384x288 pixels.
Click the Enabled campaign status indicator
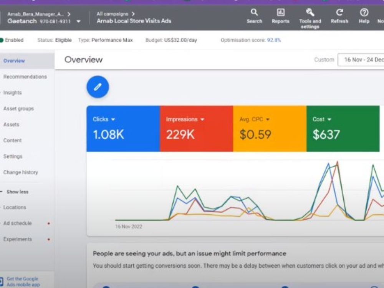pyautogui.click(x=12, y=40)
